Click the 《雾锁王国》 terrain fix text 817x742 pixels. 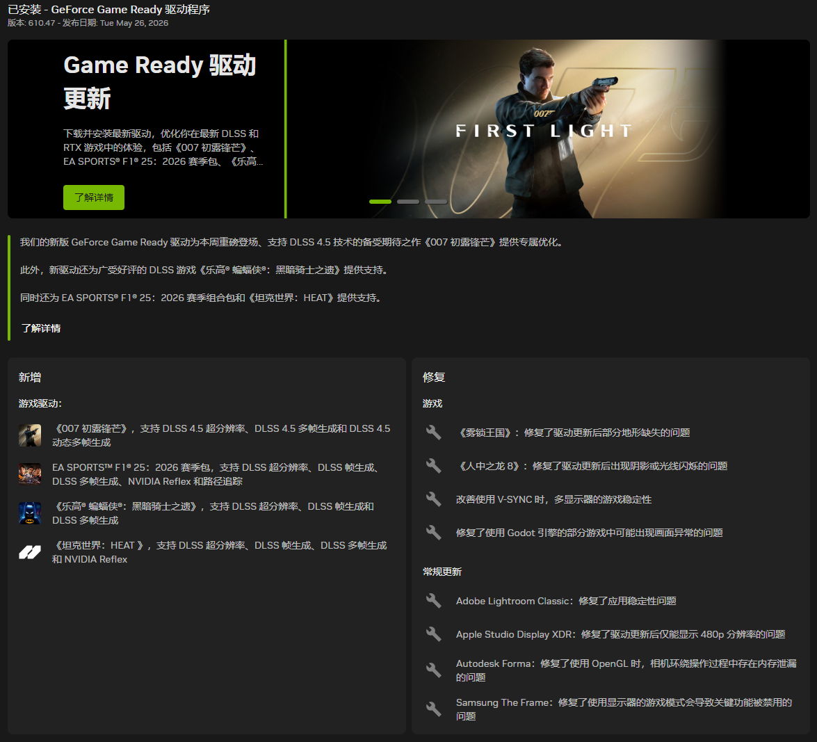coord(573,433)
